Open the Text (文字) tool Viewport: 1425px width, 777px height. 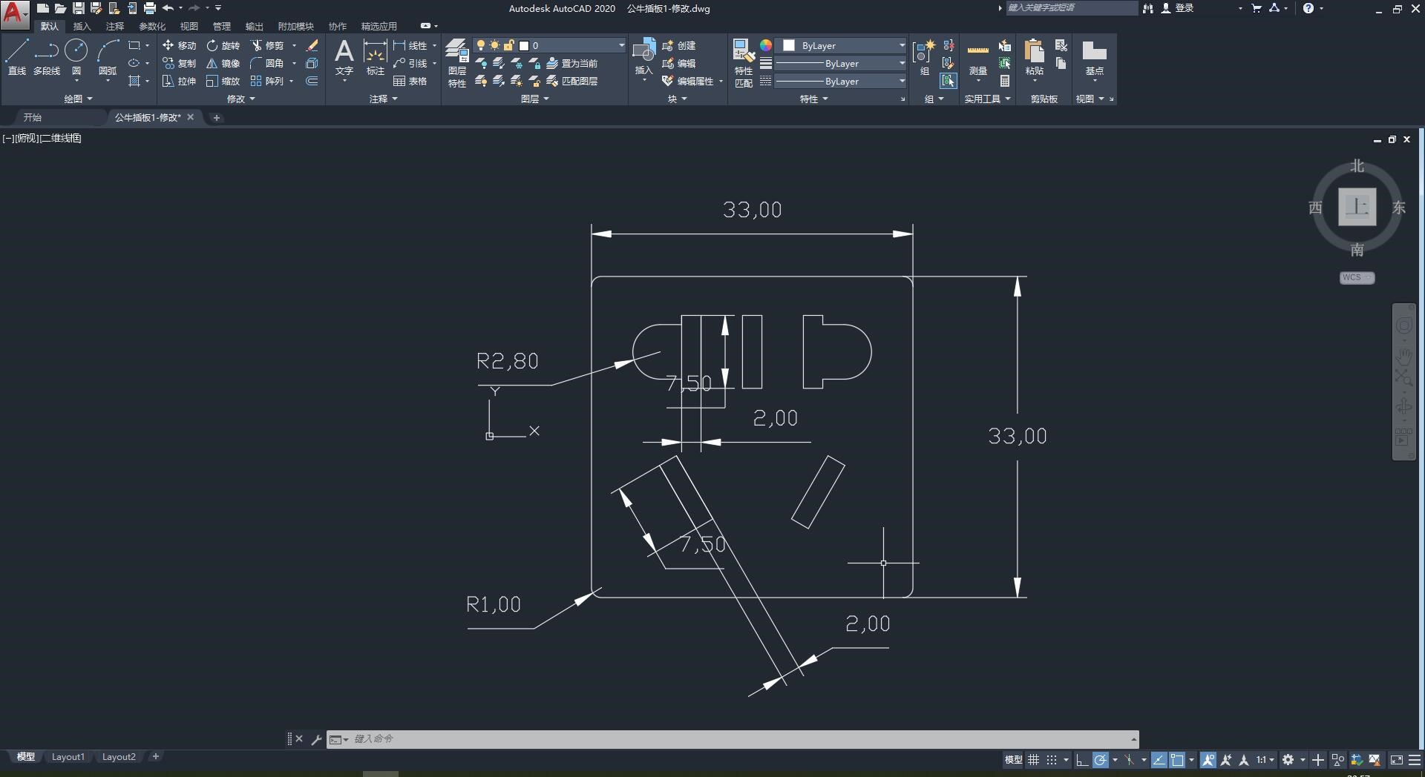click(344, 58)
